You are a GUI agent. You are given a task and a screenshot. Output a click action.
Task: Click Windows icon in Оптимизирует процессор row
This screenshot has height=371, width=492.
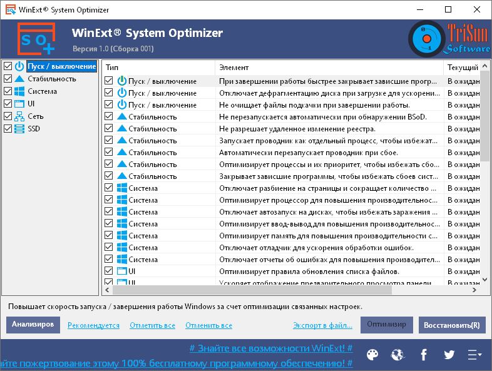(x=121, y=200)
